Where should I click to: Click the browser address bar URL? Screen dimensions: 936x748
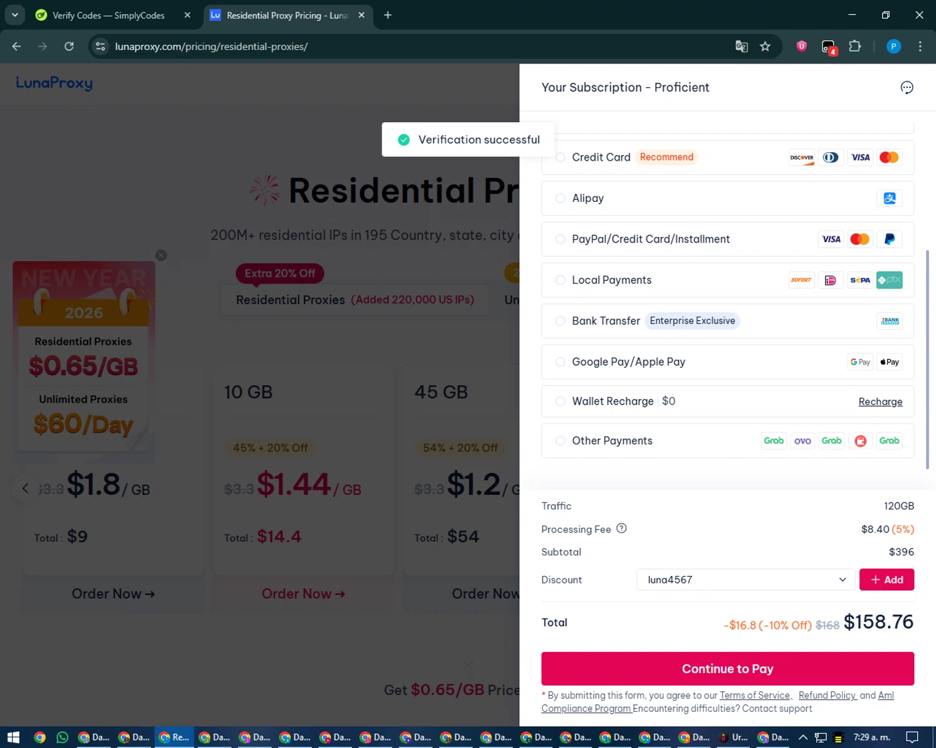point(211,46)
